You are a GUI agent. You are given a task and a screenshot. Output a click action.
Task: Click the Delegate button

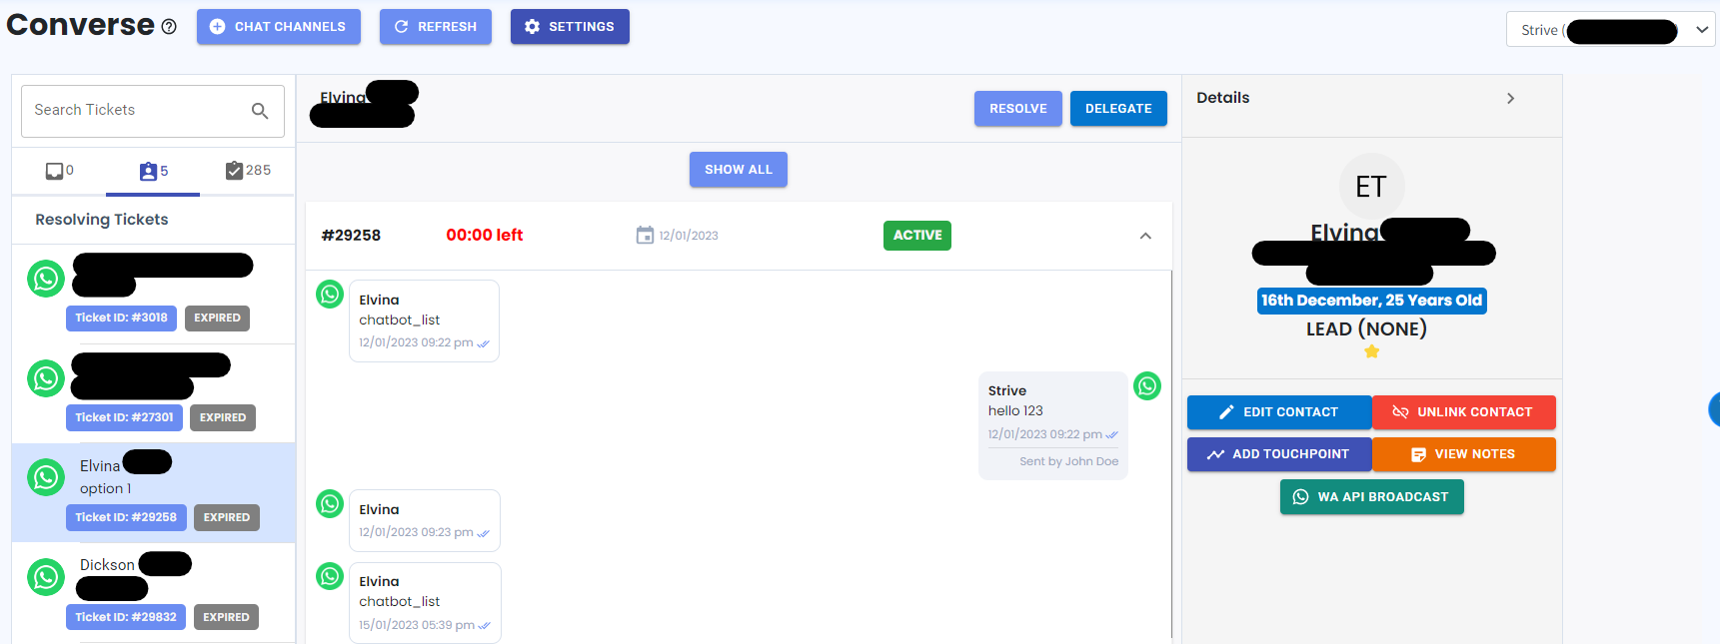point(1117,109)
